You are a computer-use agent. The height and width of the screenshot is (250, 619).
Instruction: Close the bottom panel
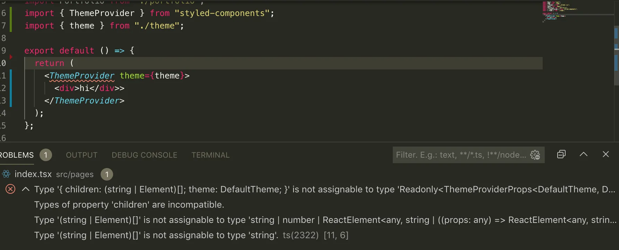[x=606, y=155]
